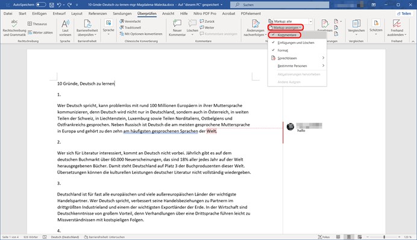417x240 pixels.
Task: Click in the Suchen search field
Action: tap(280, 5)
